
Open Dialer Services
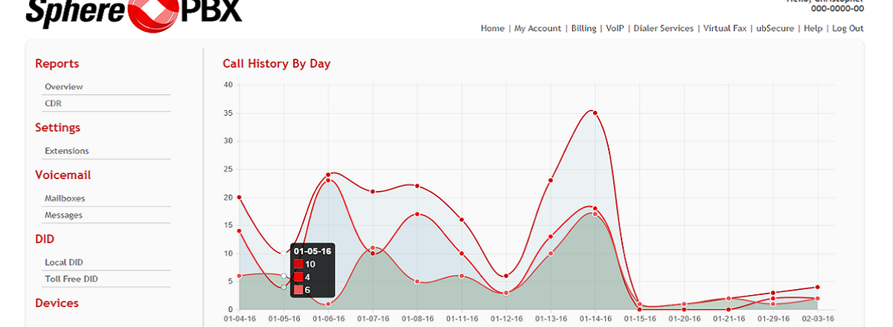click(x=663, y=28)
